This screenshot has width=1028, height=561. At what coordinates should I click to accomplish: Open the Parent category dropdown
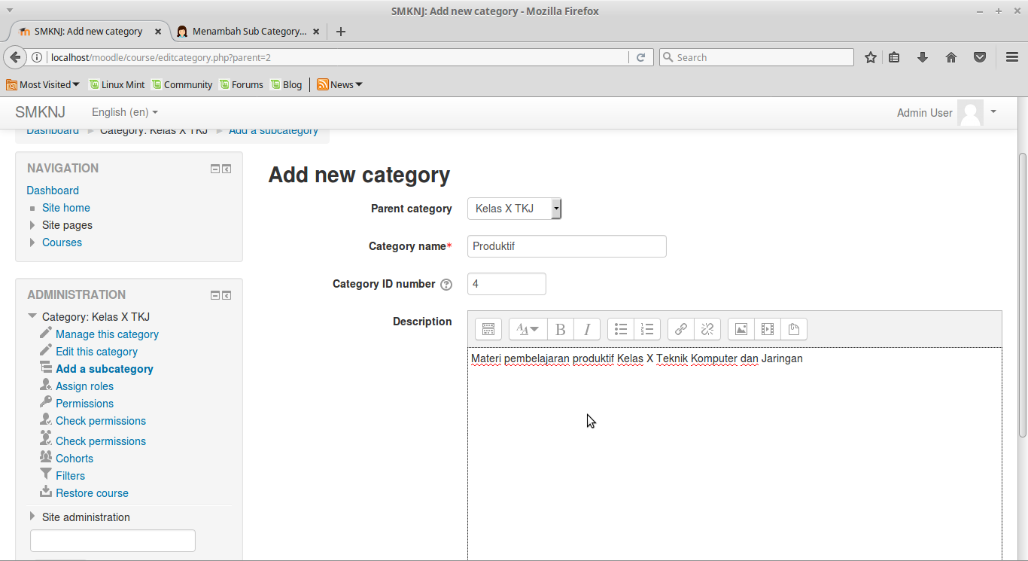(514, 209)
